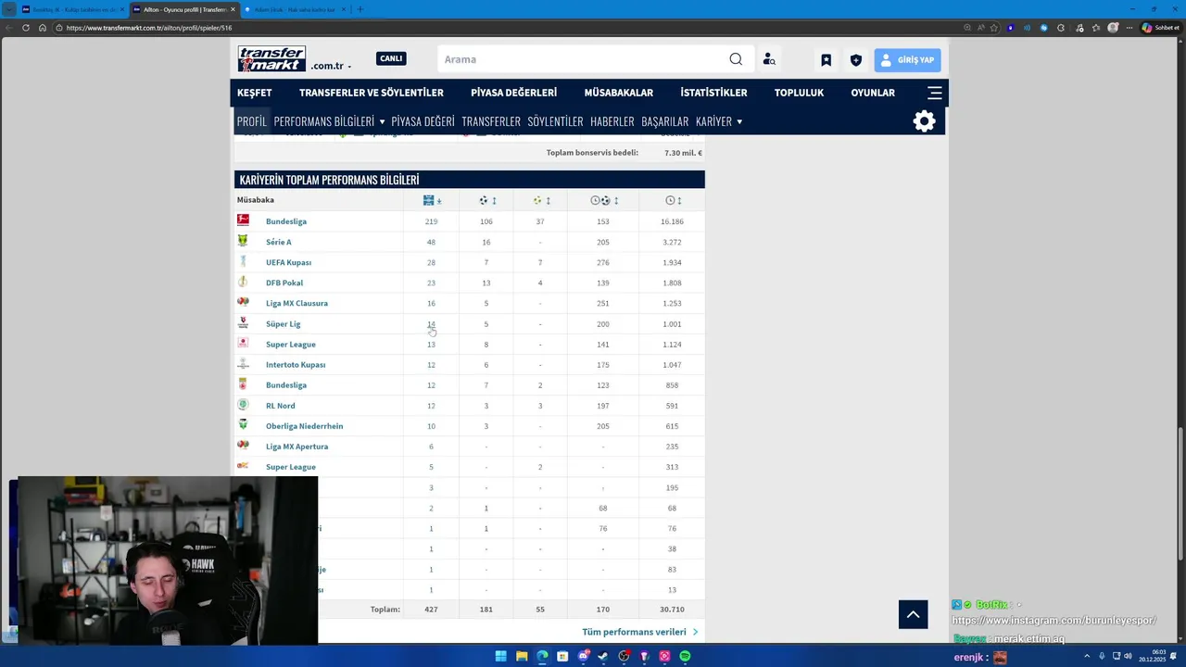Image resolution: width=1186 pixels, height=667 pixels.
Task: Open the Keşfet menu
Action: pos(254,93)
